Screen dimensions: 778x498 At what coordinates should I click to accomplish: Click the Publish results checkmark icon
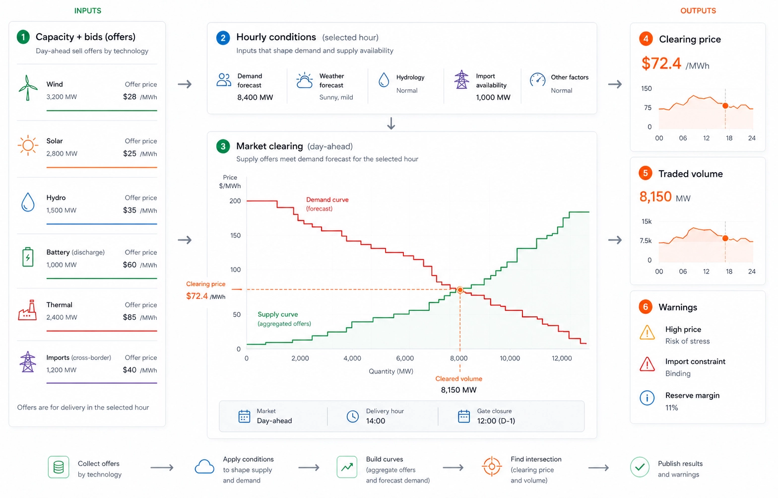(640, 467)
